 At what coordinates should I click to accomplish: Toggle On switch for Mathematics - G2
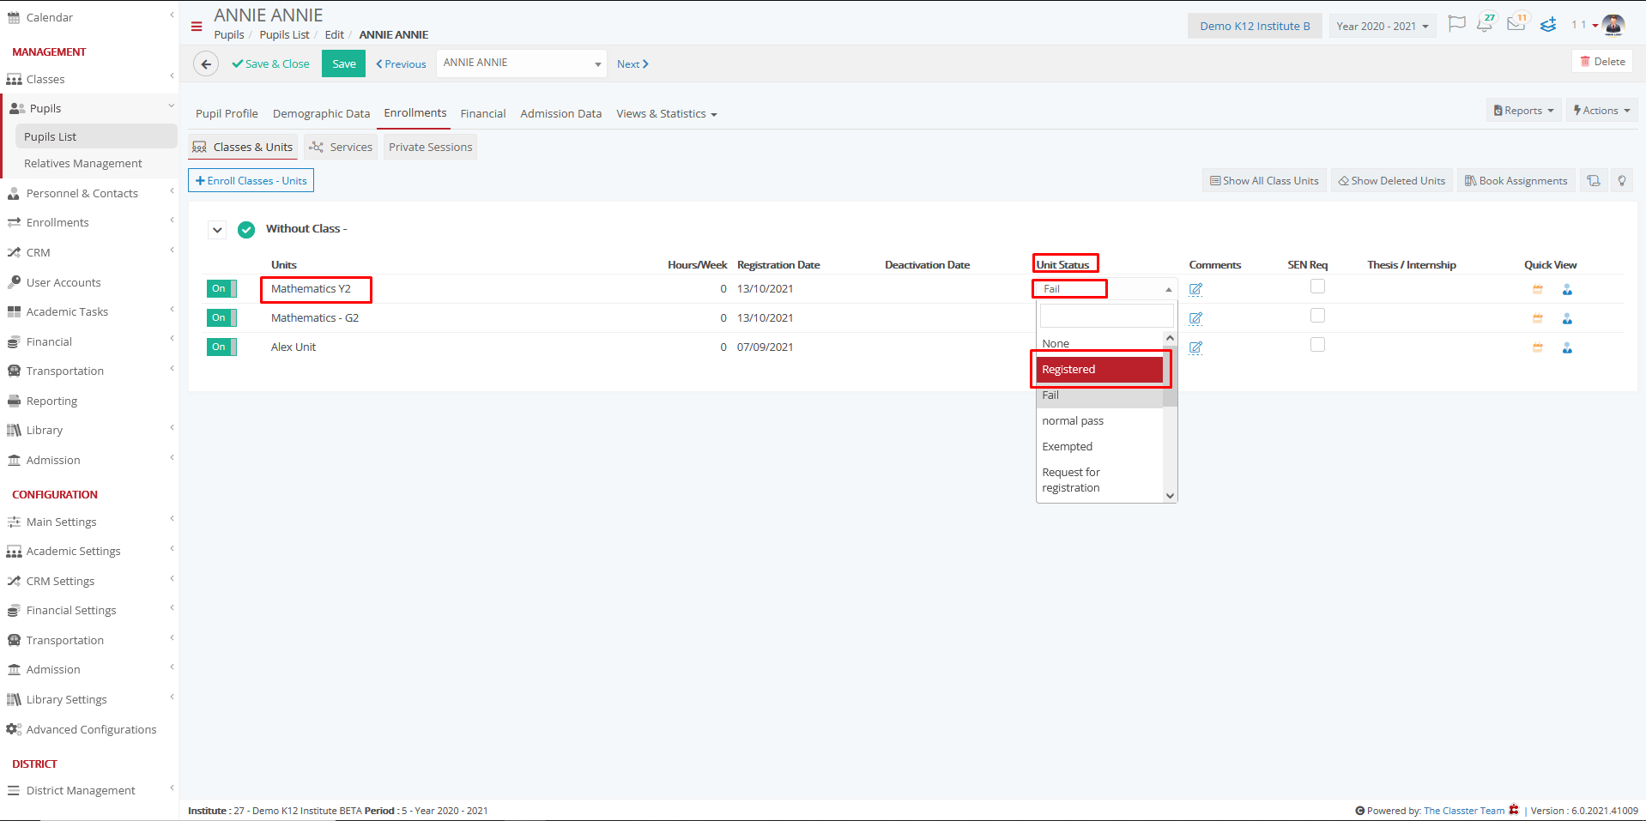coord(221,318)
